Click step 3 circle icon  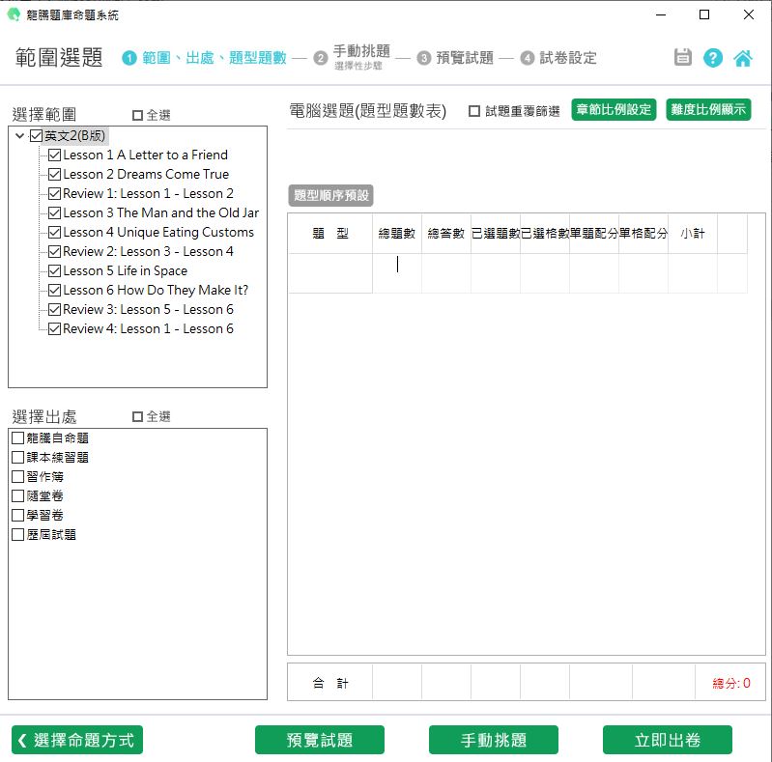click(x=423, y=58)
